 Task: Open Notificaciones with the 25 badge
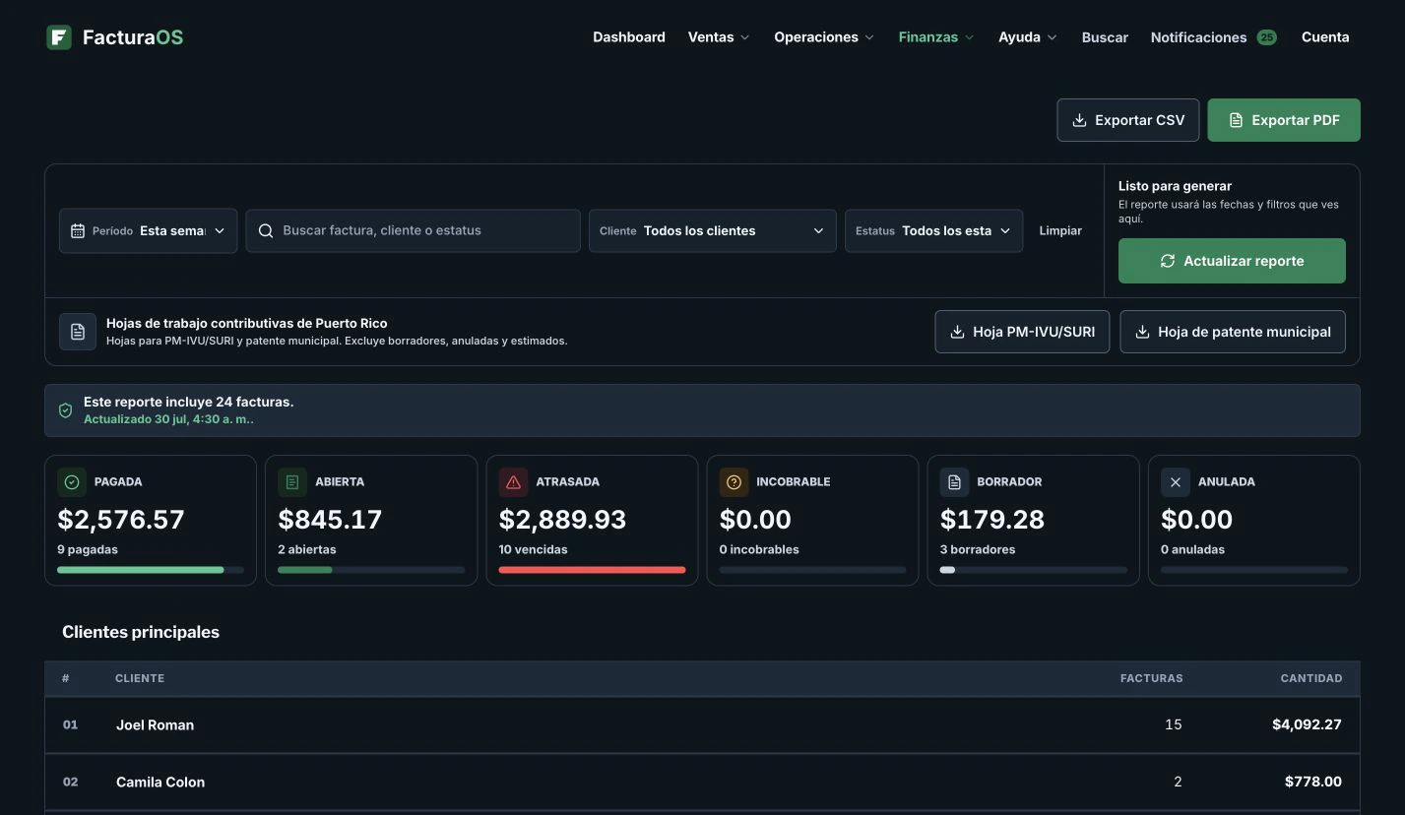(1213, 37)
